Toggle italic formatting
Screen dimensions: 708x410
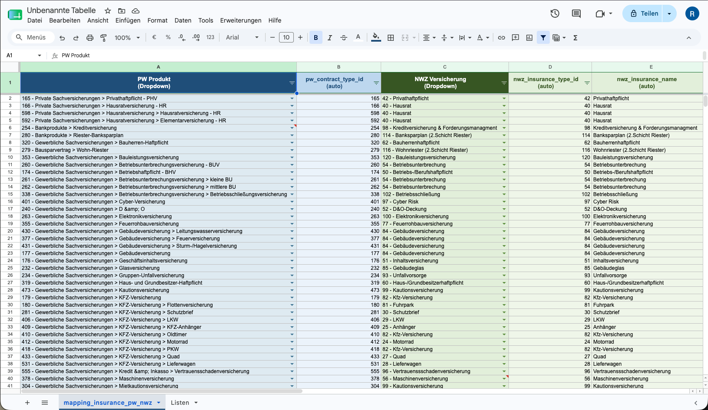pos(330,38)
